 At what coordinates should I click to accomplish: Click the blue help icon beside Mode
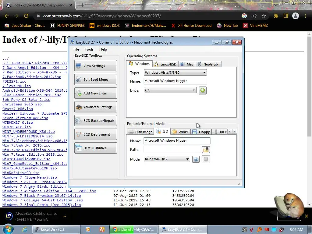pos(196,159)
